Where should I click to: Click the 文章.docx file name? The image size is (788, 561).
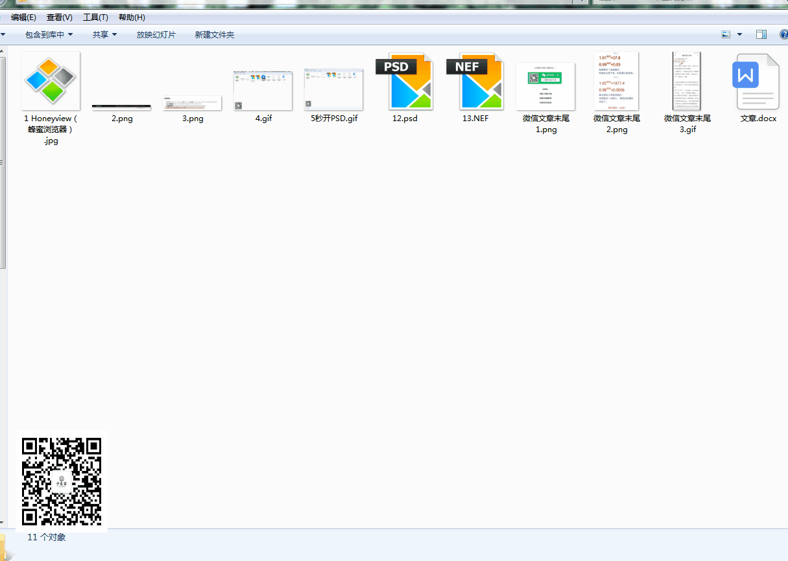coord(758,119)
